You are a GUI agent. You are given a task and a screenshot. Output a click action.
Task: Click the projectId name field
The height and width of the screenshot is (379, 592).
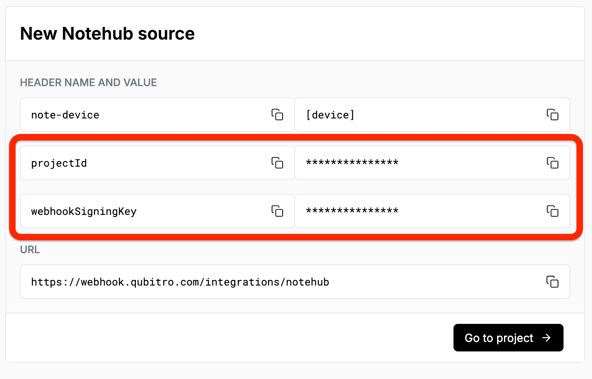[157, 163]
